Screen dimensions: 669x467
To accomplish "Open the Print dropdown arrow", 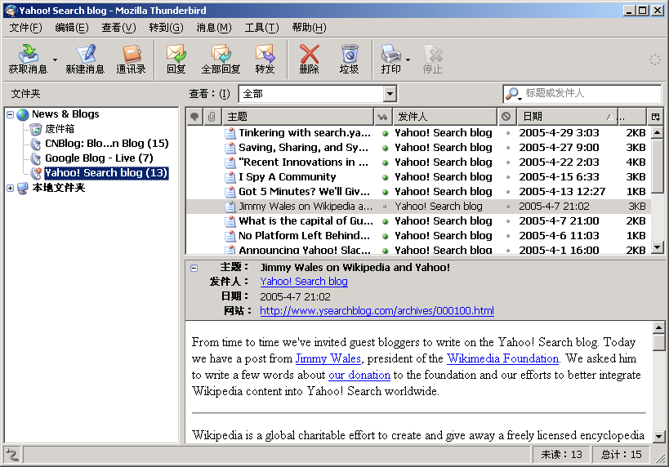I will pos(408,60).
